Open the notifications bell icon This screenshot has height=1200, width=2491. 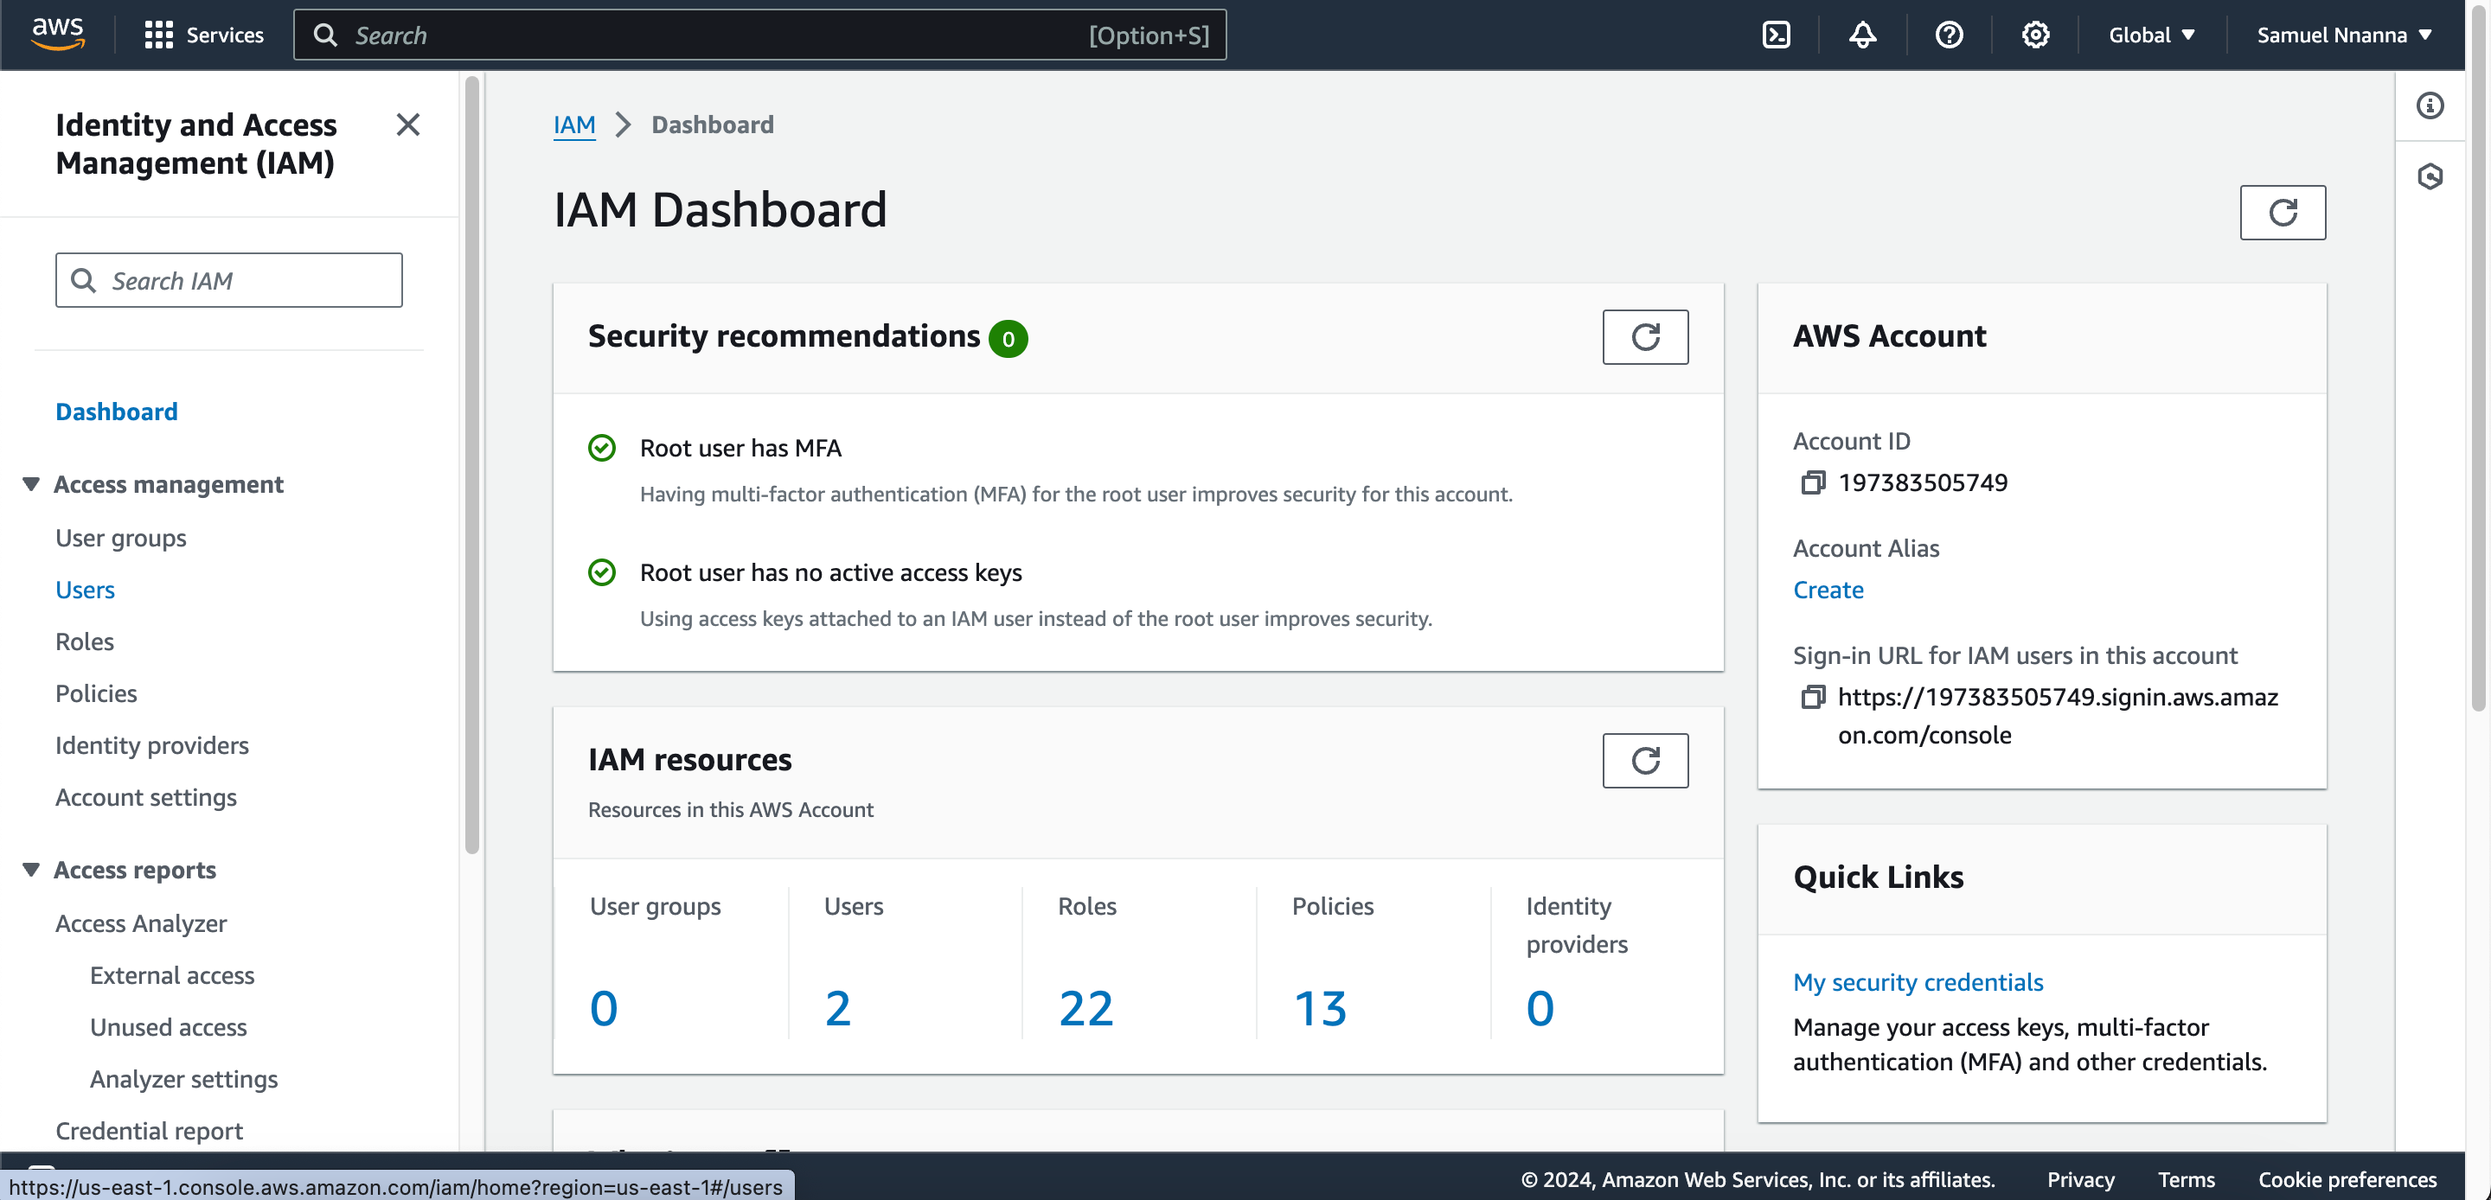point(1862,35)
